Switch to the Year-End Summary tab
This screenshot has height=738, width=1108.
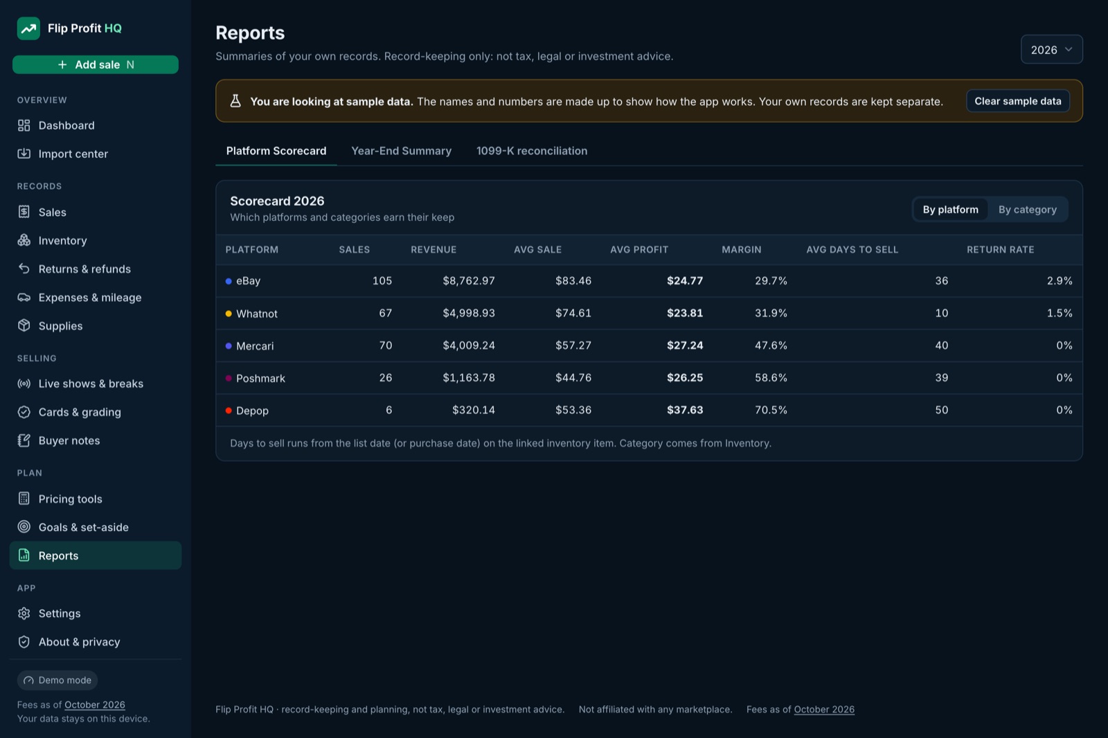[x=402, y=151]
